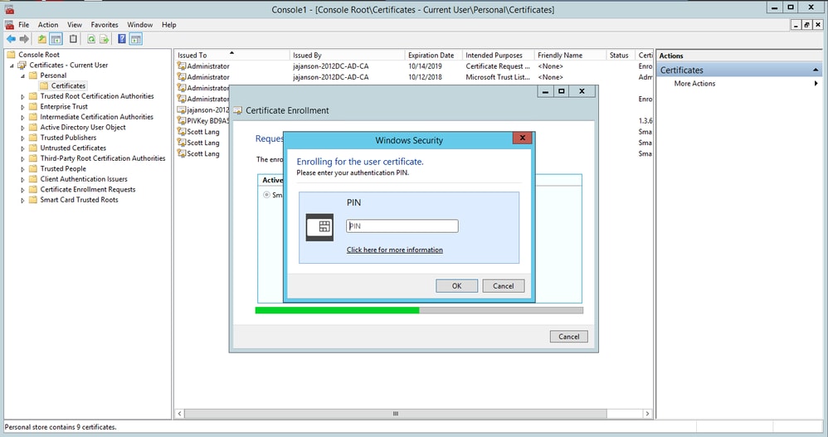The image size is (828, 437).
Task: Open 'Click here for more information' link
Action: [x=394, y=250]
